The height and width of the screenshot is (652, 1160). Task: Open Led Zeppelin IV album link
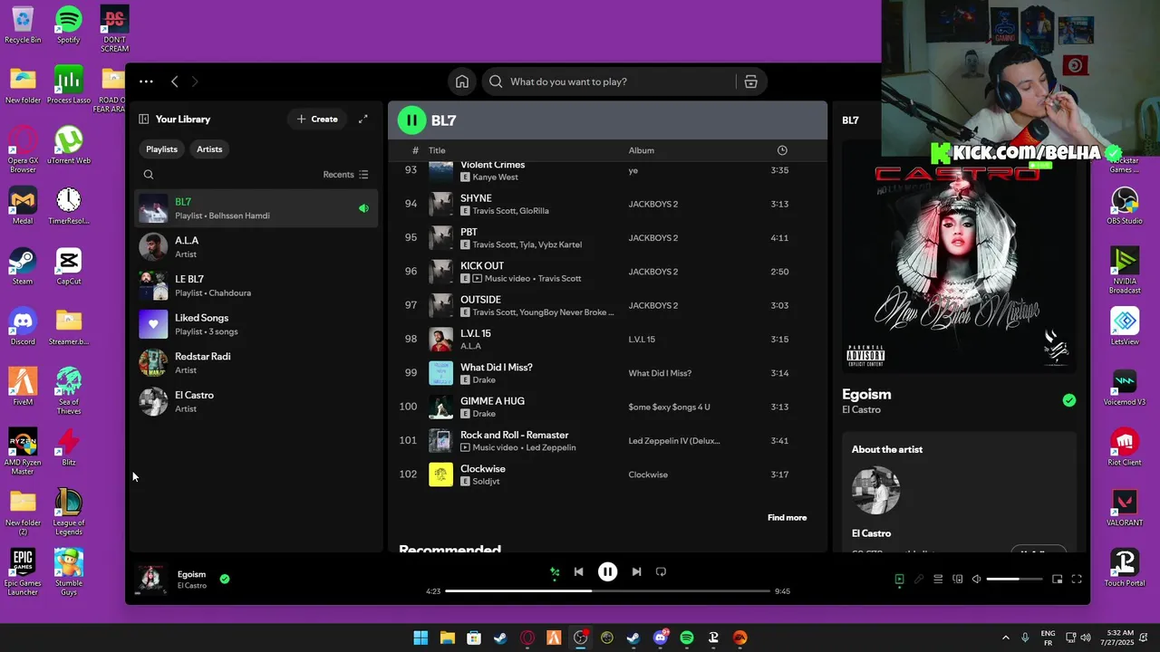click(x=674, y=441)
